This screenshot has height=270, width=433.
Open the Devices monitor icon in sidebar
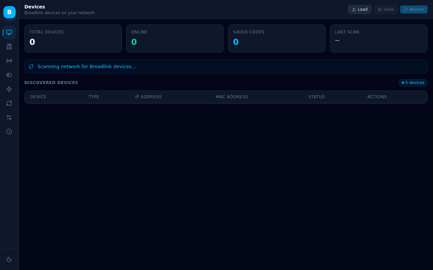9,32
